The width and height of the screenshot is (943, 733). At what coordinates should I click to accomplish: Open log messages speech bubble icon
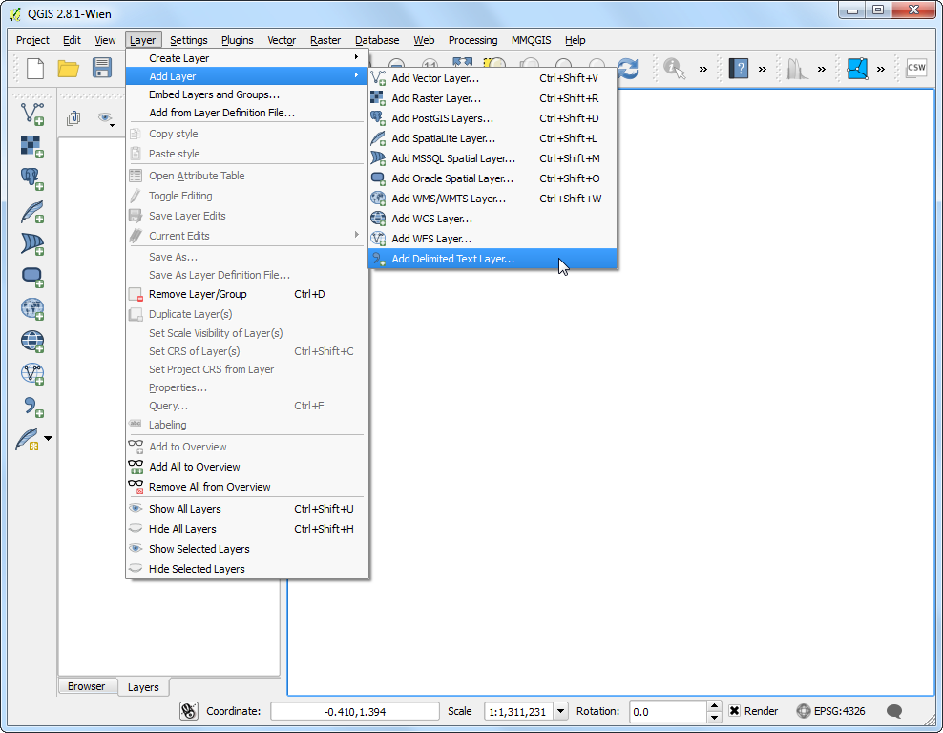point(894,711)
